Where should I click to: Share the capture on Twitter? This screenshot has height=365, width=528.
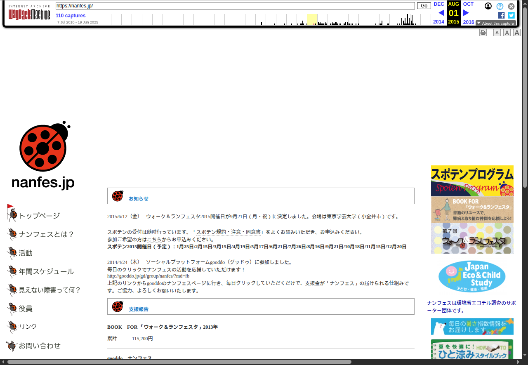pyautogui.click(x=511, y=15)
